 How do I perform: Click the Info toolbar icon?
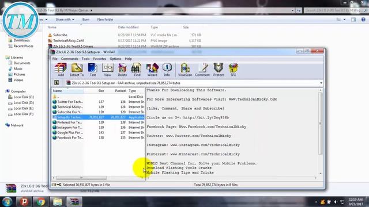[167, 70]
